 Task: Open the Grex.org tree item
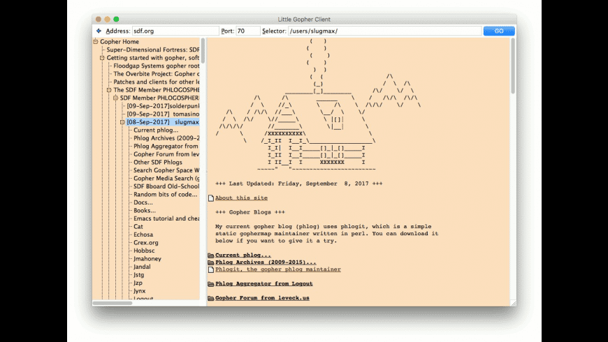point(146,243)
